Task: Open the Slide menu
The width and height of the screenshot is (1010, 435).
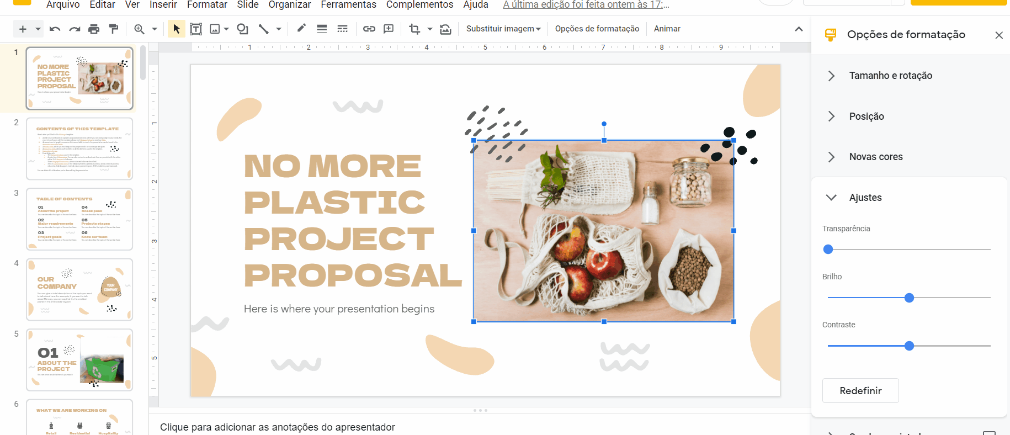Action: pyautogui.click(x=248, y=5)
